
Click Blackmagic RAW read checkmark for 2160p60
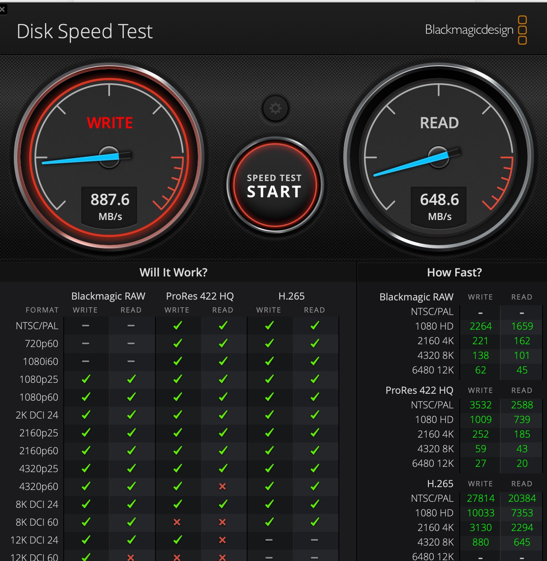coord(131,451)
